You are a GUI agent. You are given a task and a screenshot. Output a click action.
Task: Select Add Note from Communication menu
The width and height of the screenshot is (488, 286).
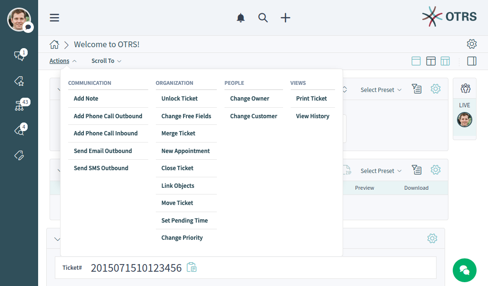tap(86, 99)
